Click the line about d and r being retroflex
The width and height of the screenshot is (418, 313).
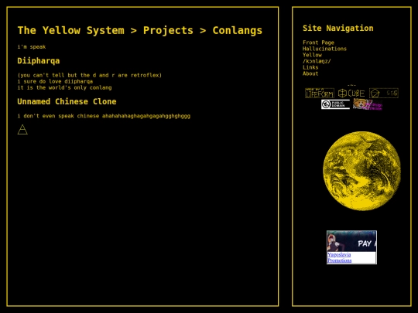coord(89,75)
